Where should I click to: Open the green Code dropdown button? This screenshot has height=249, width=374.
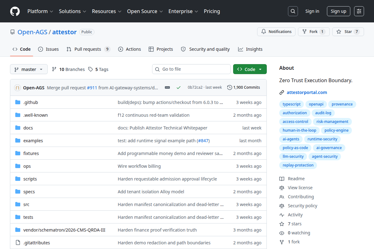click(x=250, y=69)
